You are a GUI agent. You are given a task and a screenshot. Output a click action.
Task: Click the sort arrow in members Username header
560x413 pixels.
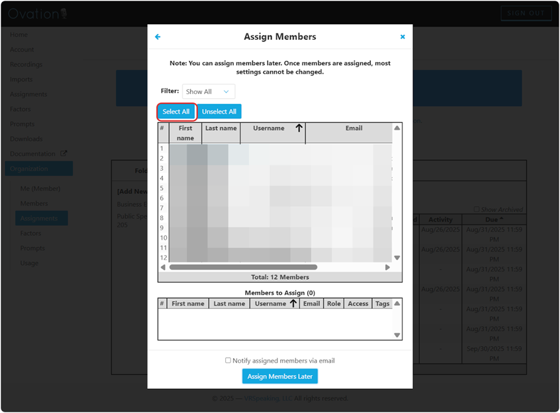tap(299, 128)
